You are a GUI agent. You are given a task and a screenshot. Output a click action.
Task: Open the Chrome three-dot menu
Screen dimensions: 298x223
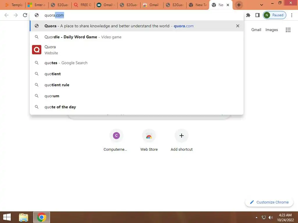[x=292, y=15]
